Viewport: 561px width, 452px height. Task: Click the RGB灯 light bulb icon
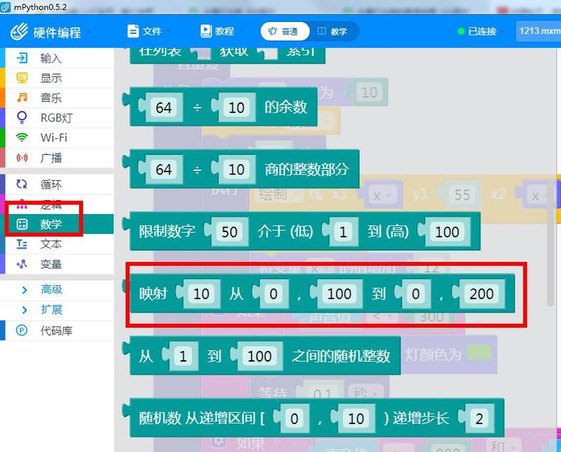click(x=22, y=117)
